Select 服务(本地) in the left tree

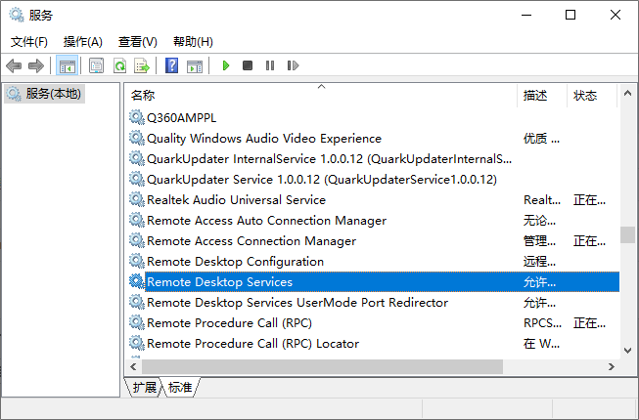click(54, 94)
